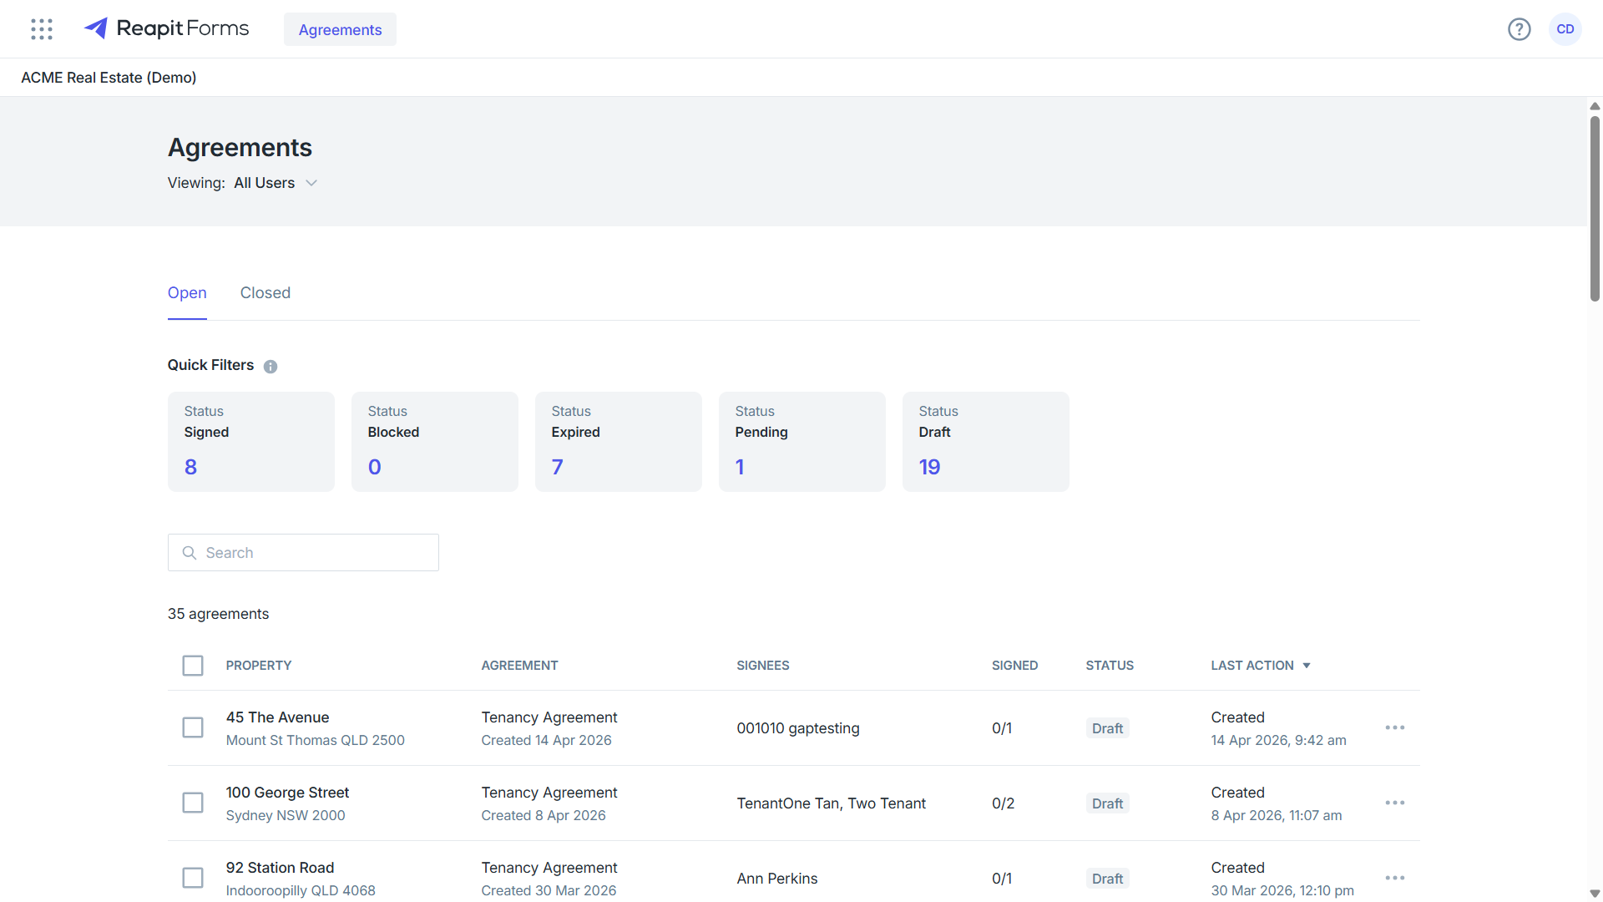The height and width of the screenshot is (902, 1603).
Task: Click into the Search input field
Action: [303, 553]
